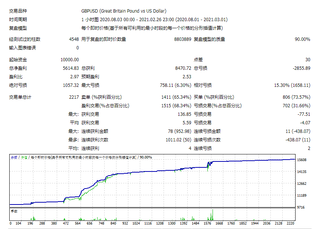Click the 复盘模型的质量 90.00% value
This screenshot has height=229, width=319.
coord(302,39)
